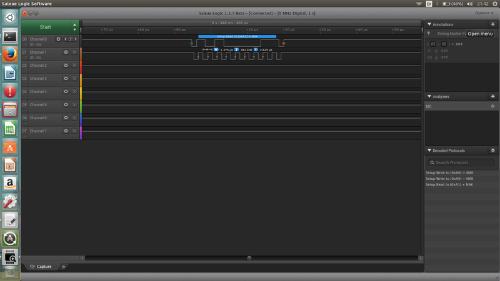Select the A2 timing marker

click(444, 44)
